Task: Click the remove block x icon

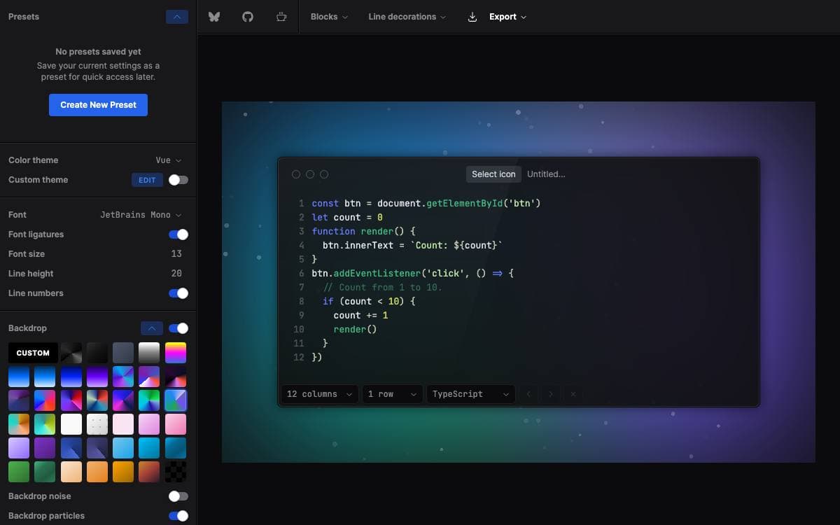Action: (x=573, y=394)
